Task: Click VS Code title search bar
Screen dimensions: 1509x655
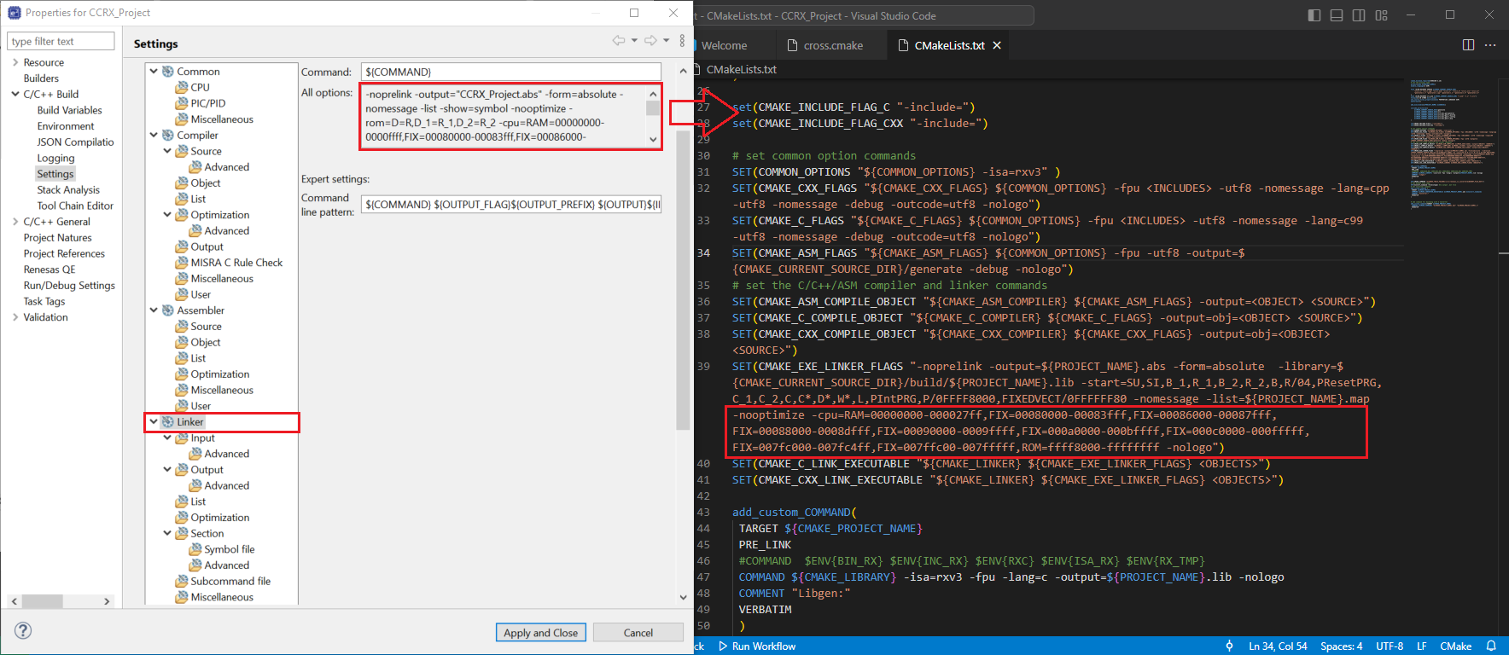Action: click(864, 15)
